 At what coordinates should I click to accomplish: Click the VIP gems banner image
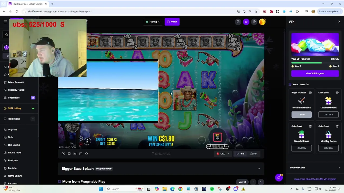click(315, 44)
